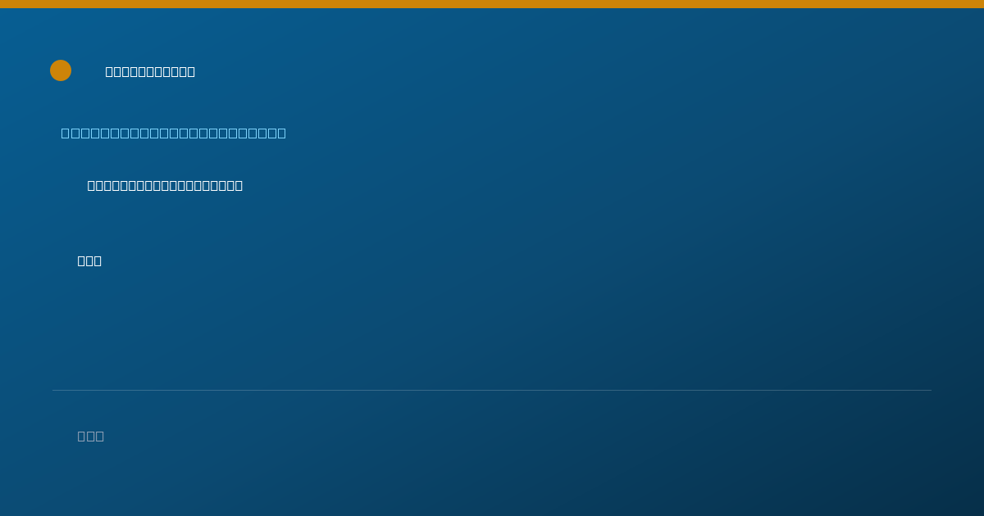Open the long light-blue headline text line
This screenshot has height=516, width=984.
pos(174,133)
